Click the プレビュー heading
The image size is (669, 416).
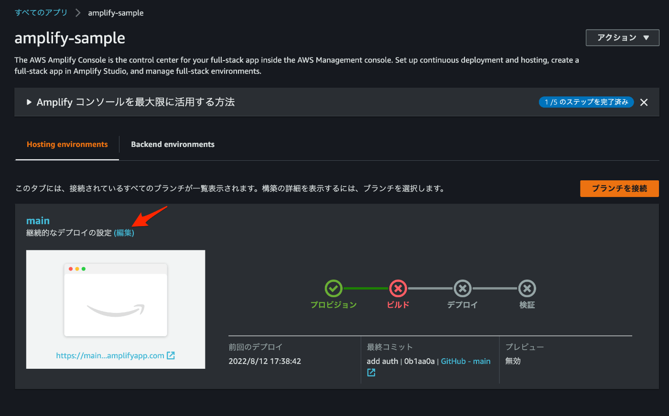(525, 347)
